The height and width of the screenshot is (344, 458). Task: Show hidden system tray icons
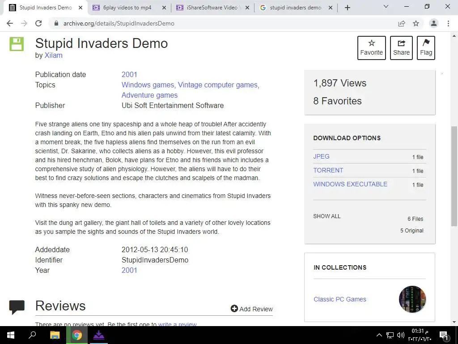pos(379,335)
